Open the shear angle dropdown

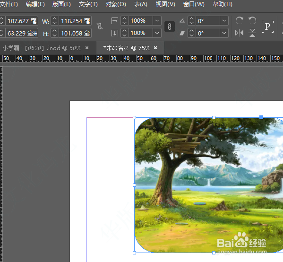coord(224,33)
